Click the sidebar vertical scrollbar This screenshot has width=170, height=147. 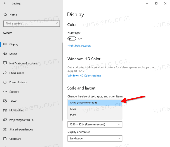[62, 82]
